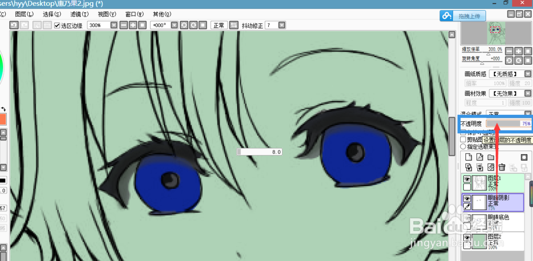Hide the 图层2 layer eye

coord(467,238)
